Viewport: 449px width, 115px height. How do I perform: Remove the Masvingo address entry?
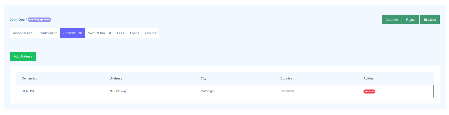(369, 91)
